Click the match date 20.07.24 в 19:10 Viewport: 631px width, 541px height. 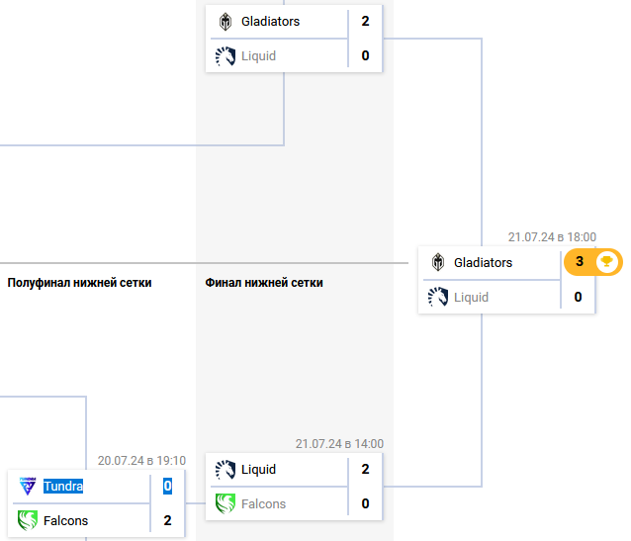pyautogui.click(x=141, y=461)
